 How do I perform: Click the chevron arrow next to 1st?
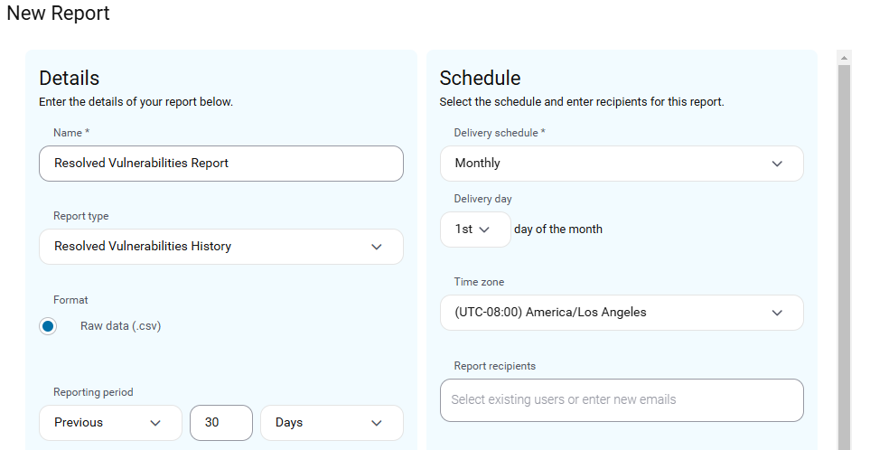tap(484, 230)
